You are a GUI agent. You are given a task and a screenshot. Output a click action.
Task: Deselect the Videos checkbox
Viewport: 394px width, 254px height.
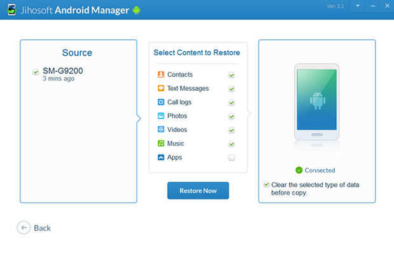(x=231, y=130)
